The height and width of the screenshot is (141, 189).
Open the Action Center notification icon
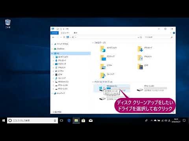click(184, 120)
